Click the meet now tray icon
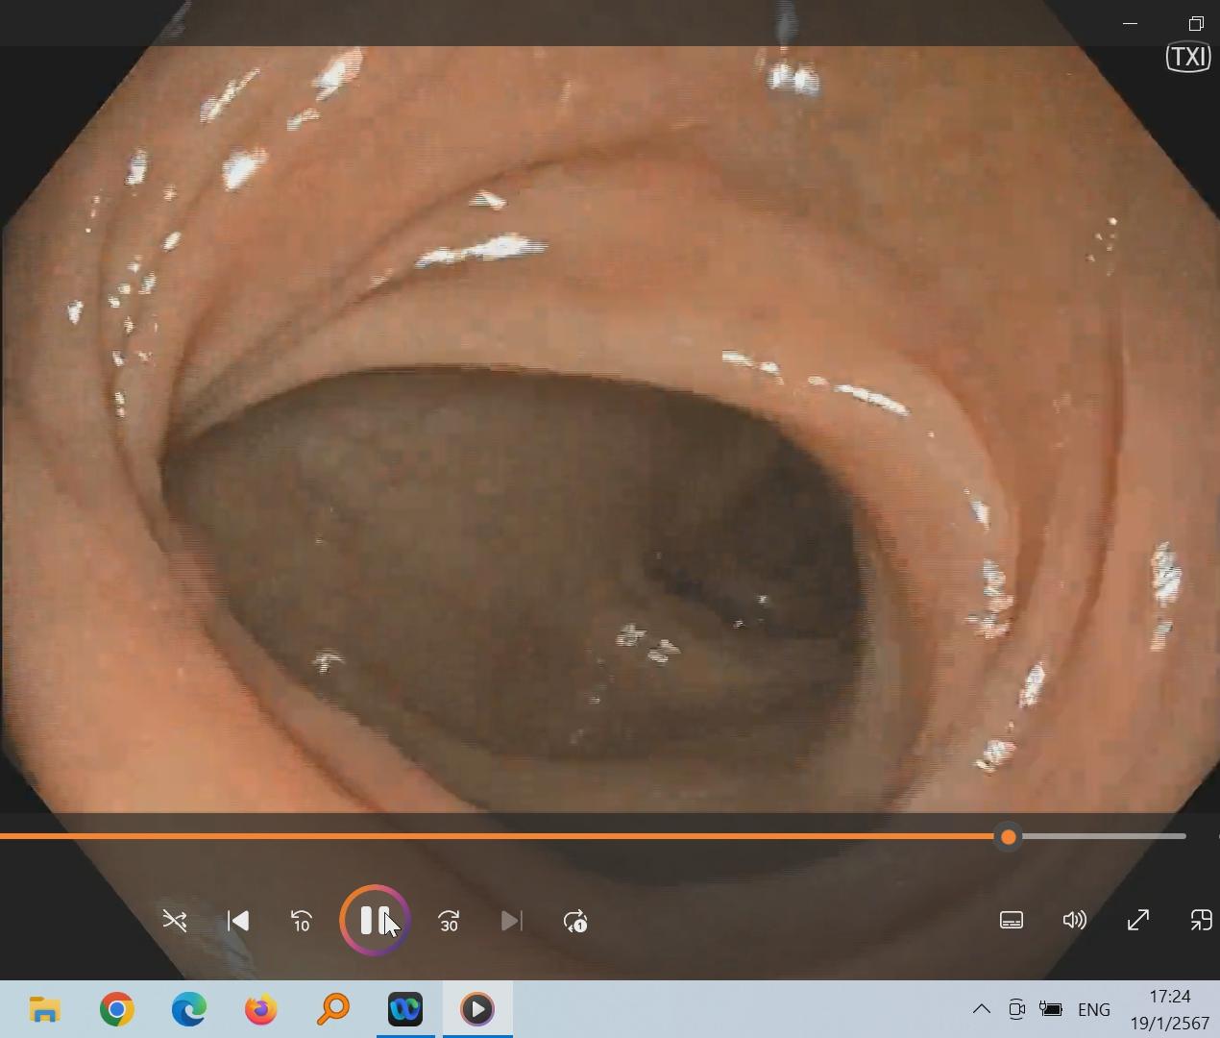 coord(1016,1009)
